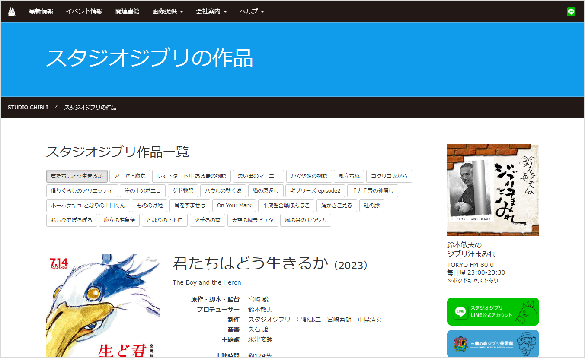Image resolution: width=585 pixels, height=358 pixels.
Task: Open the Studio Ghibli LINE official account banner
Action: click(x=493, y=311)
